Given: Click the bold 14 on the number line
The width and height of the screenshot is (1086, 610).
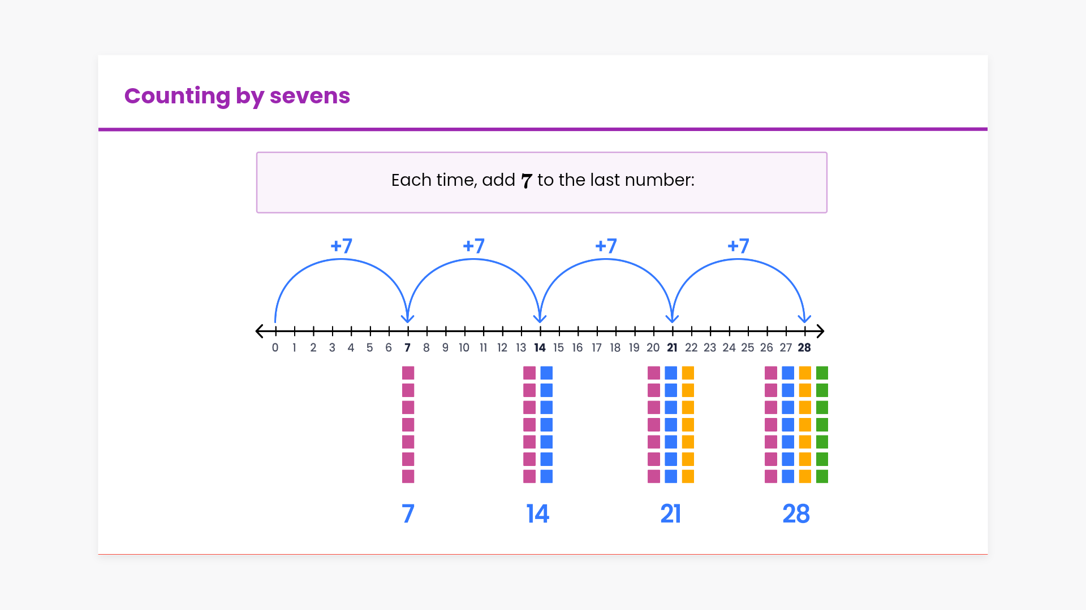Looking at the screenshot, I should pos(540,348).
